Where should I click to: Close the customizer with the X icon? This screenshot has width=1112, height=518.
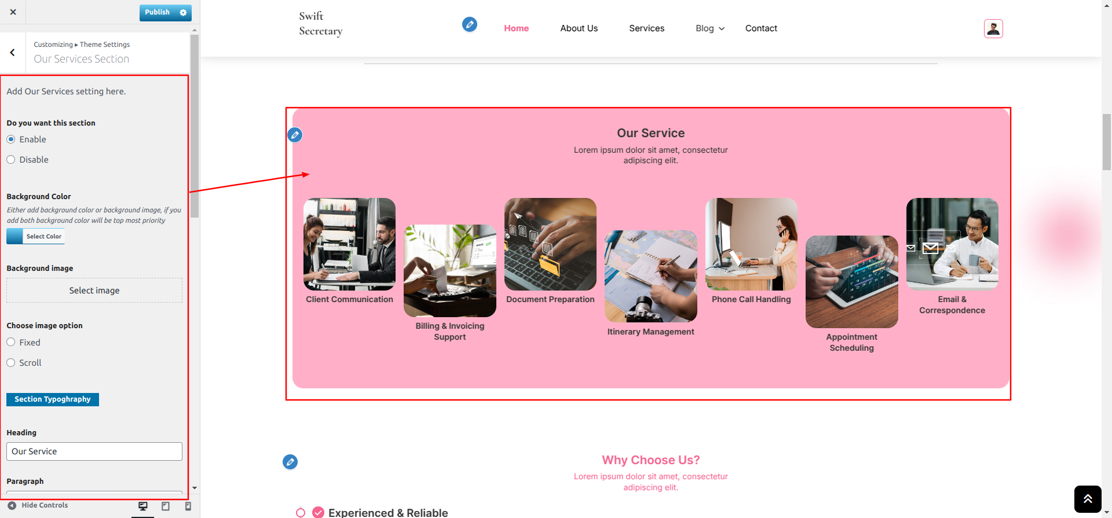click(x=13, y=12)
